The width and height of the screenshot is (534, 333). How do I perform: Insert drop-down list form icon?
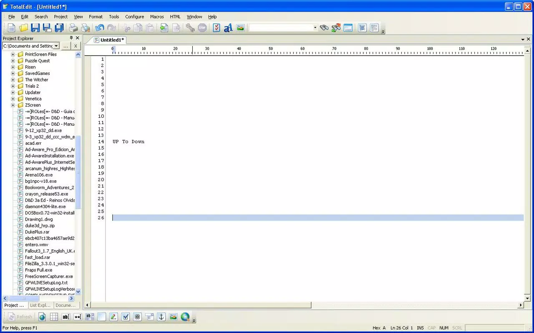149,317
